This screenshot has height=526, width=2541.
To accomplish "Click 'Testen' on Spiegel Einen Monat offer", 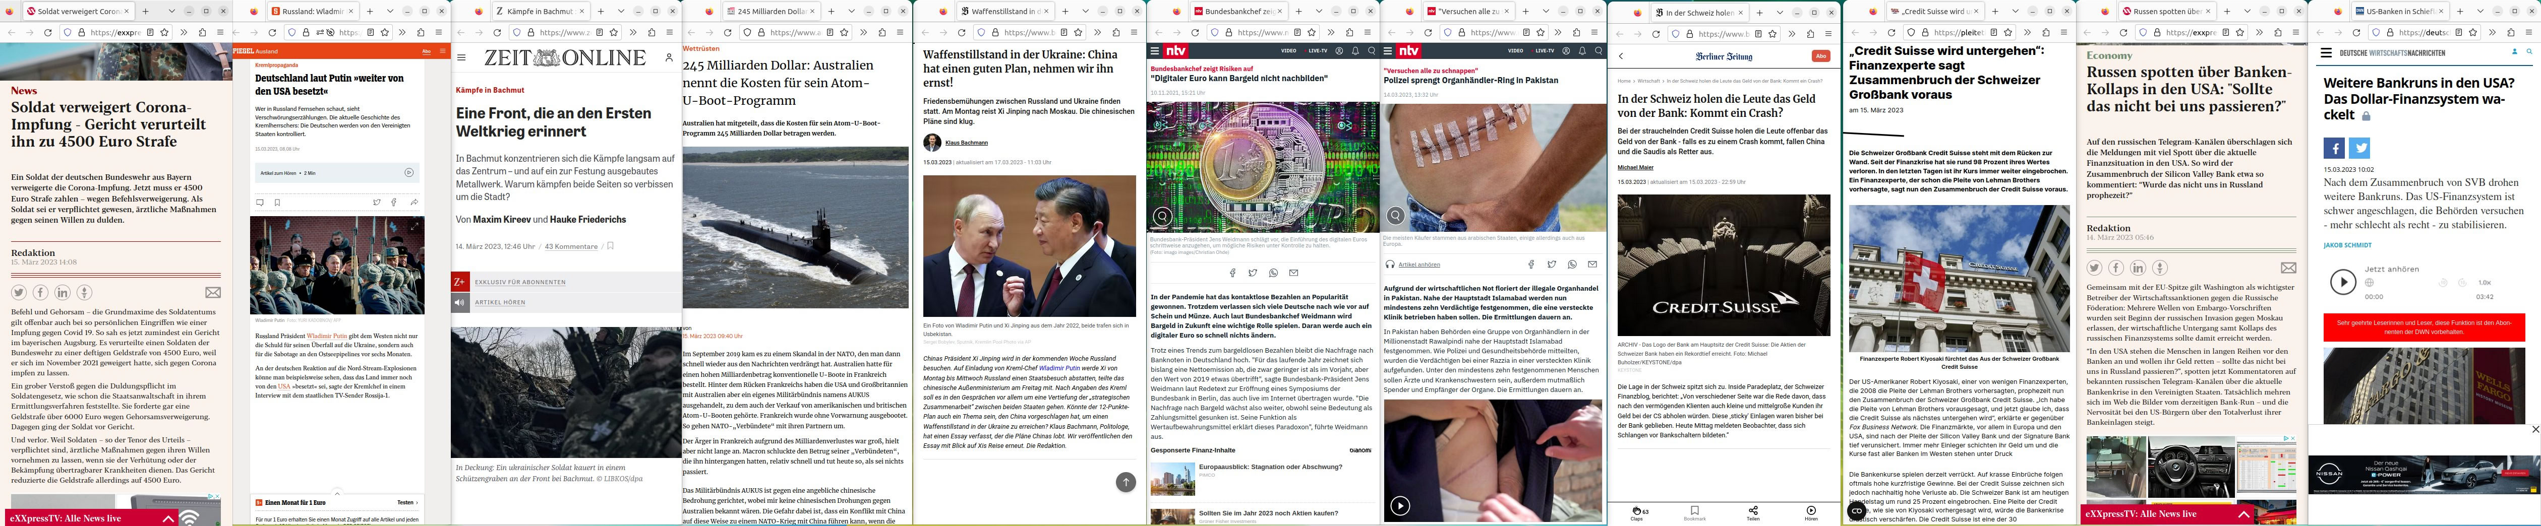I will point(405,502).
